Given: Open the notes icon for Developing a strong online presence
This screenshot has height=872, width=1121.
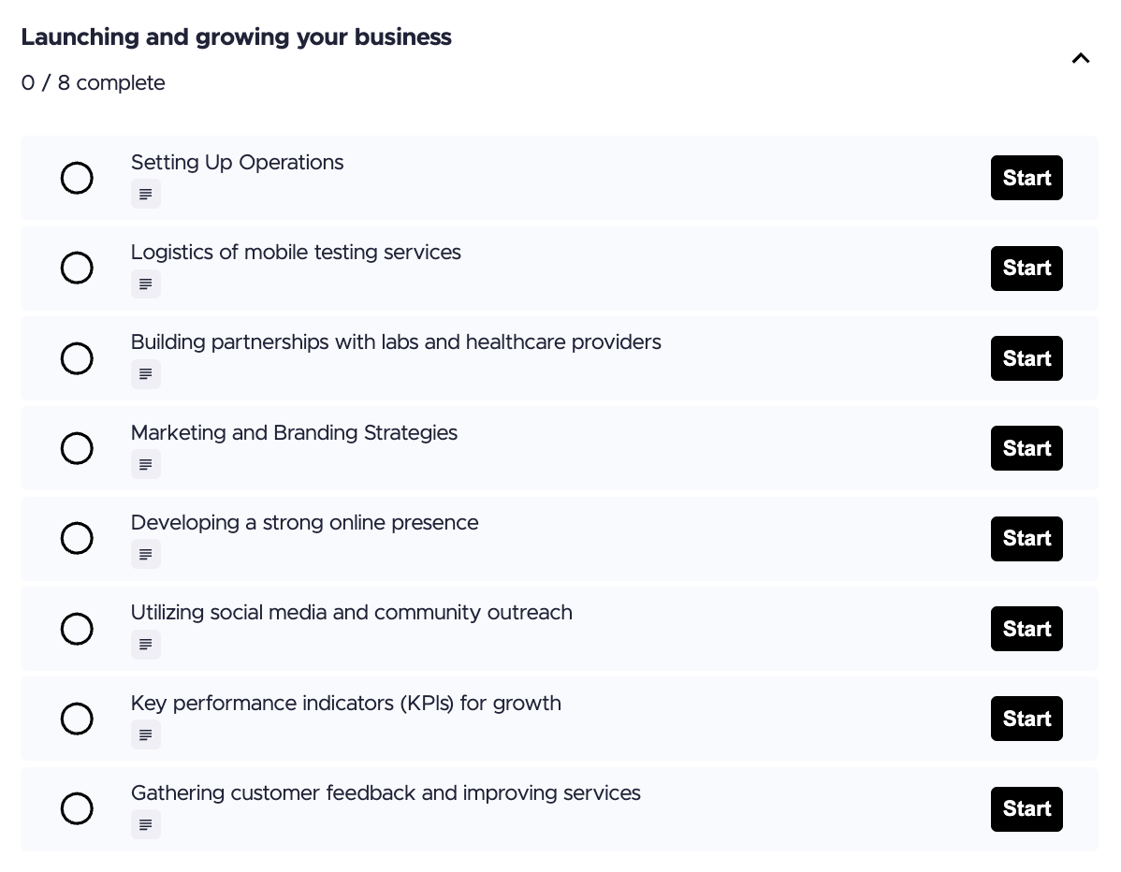Looking at the screenshot, I should pyautogui.click(x=146, y=554).
